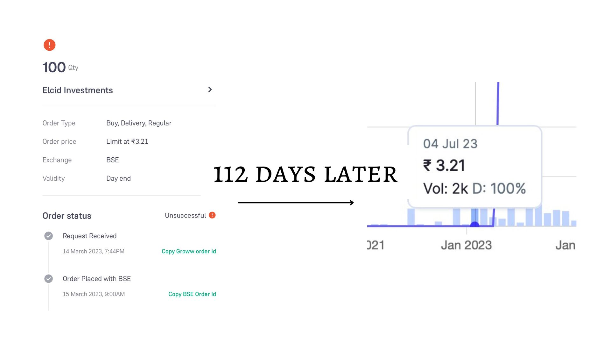Collapse the chart tooltip for 04 Jul 23
This screenshot has height=344, width=611.
[x=475, y=166]
